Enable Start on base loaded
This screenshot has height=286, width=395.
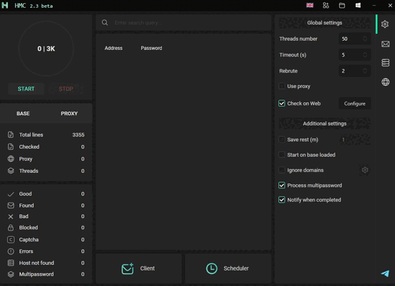[282, 155]
